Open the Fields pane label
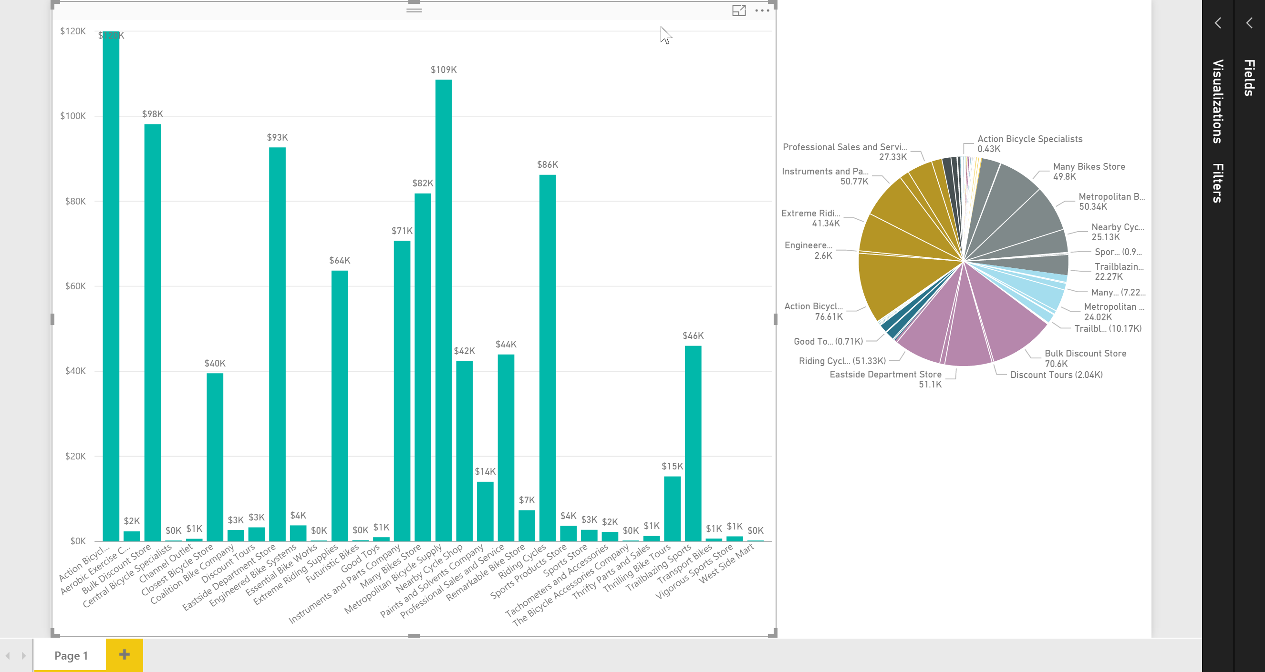Image resolution: width=1265 pixels, height=672 pixels. click(1249, 78)
